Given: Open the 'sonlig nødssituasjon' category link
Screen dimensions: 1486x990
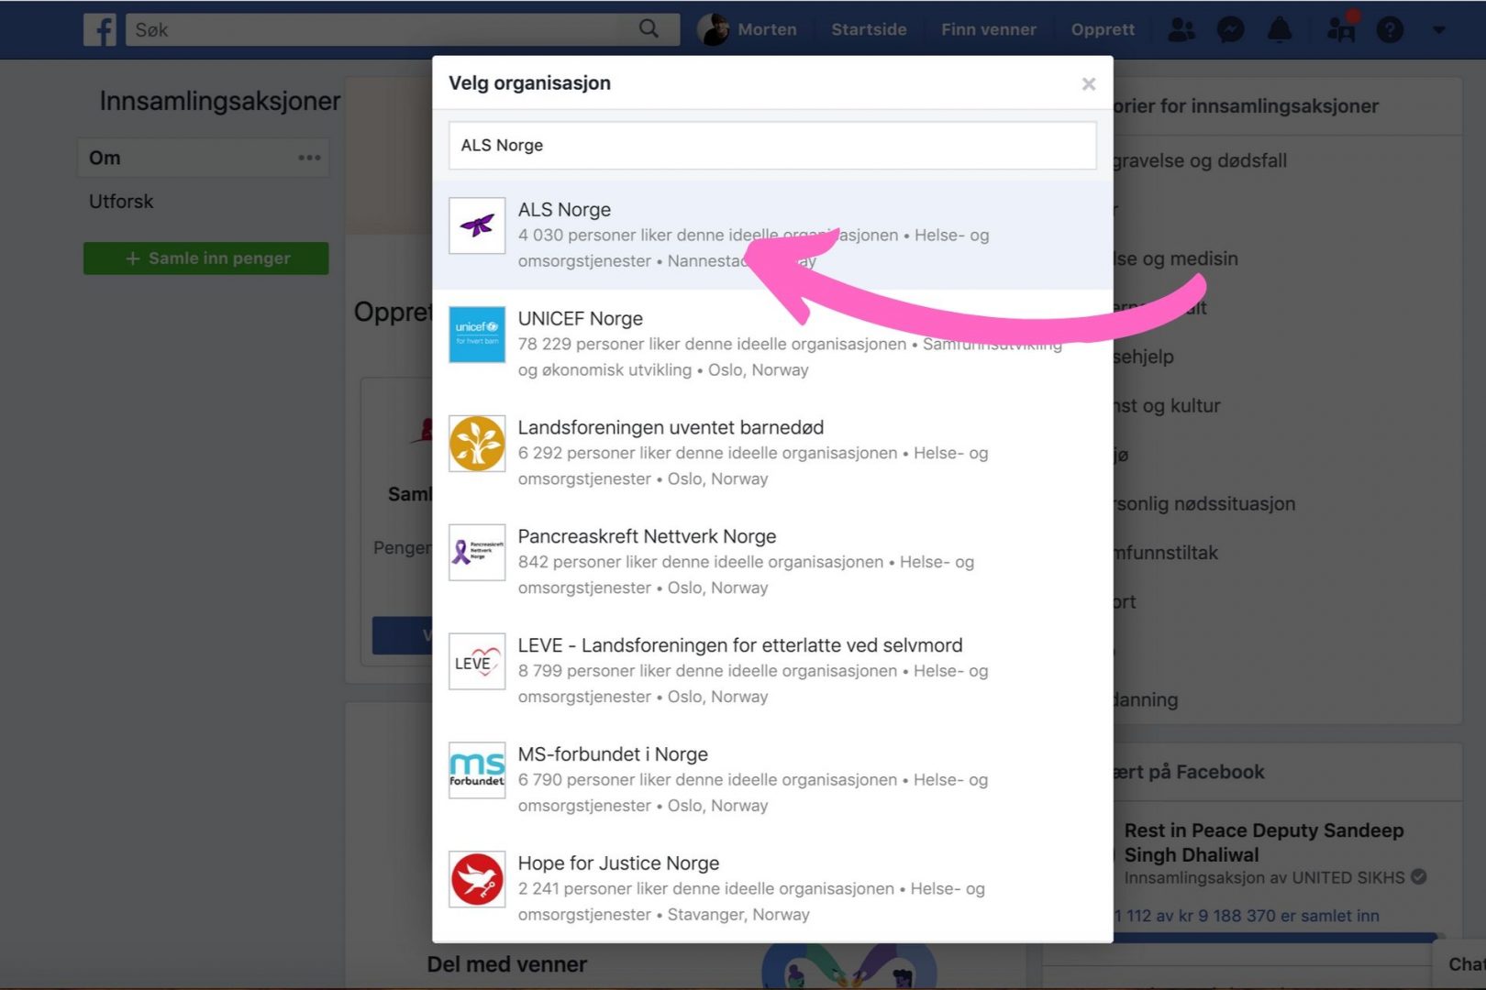Looking at the screenshot, I should click(x=1203, y=504).
